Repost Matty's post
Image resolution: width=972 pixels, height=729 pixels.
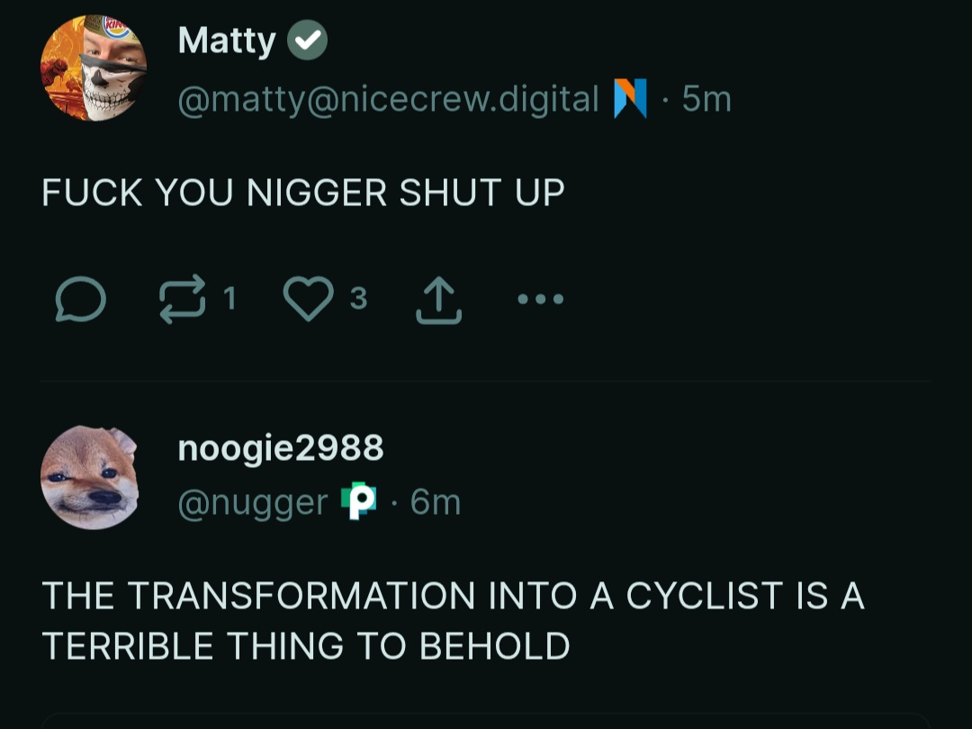[x=181, y=299]
